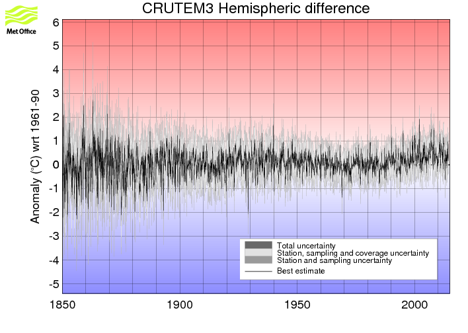Image resolution: width=468 pixels, height=333 pixels.
Task: Click the y-axis tick label -1
Action: pyautogui.click(x=54, y=188)
